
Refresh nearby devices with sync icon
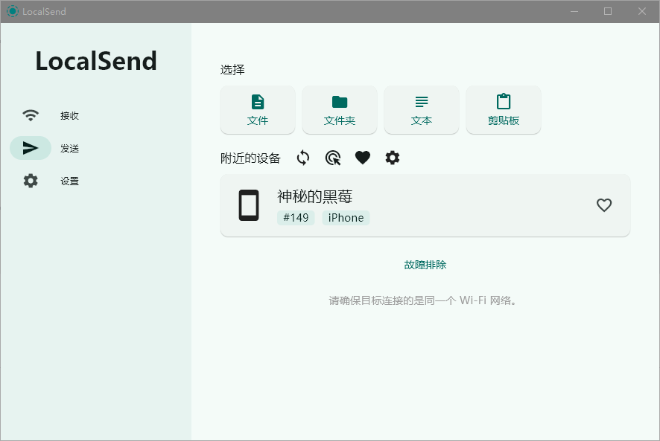303,158
